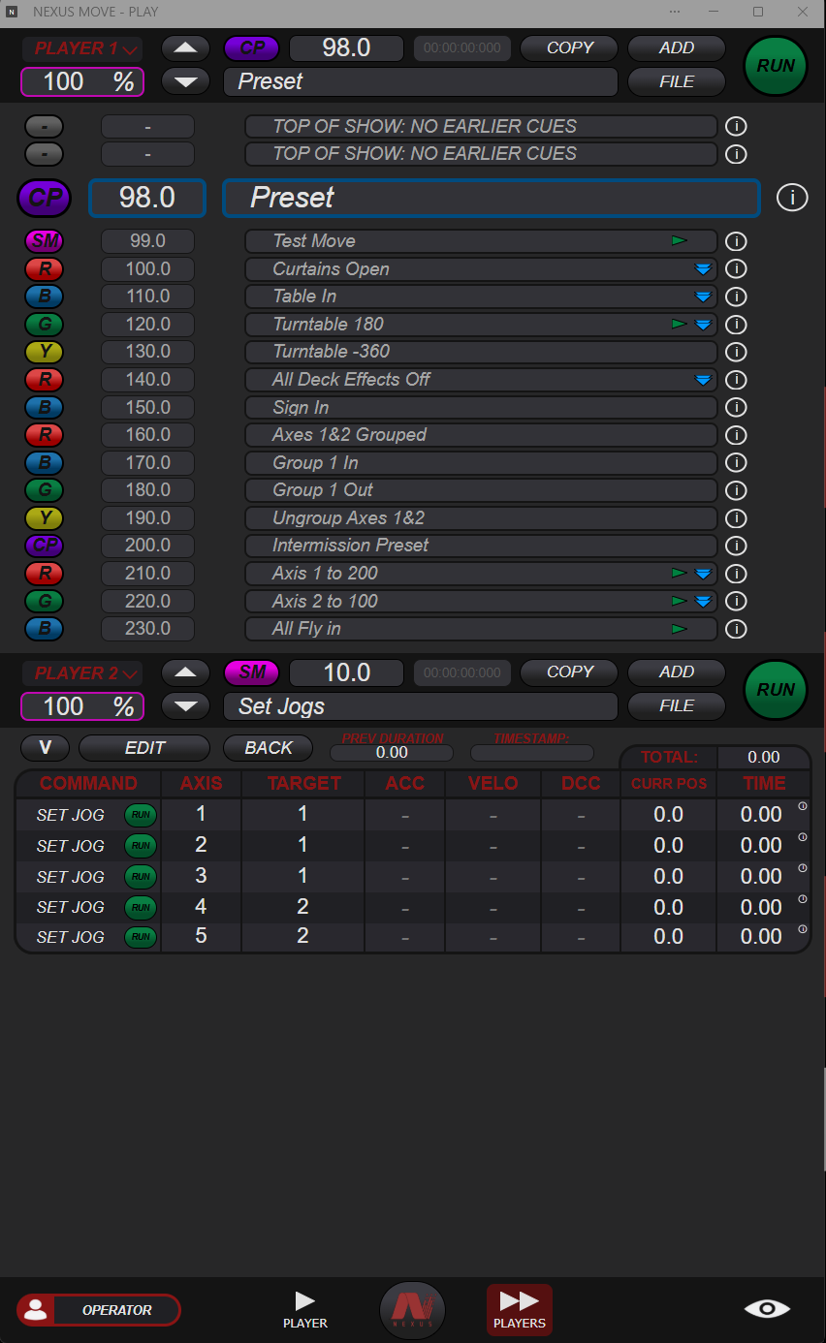Viewport: 826px width, 1343px height.
Task: Move up one cue in Player 2
Action: 185,672
